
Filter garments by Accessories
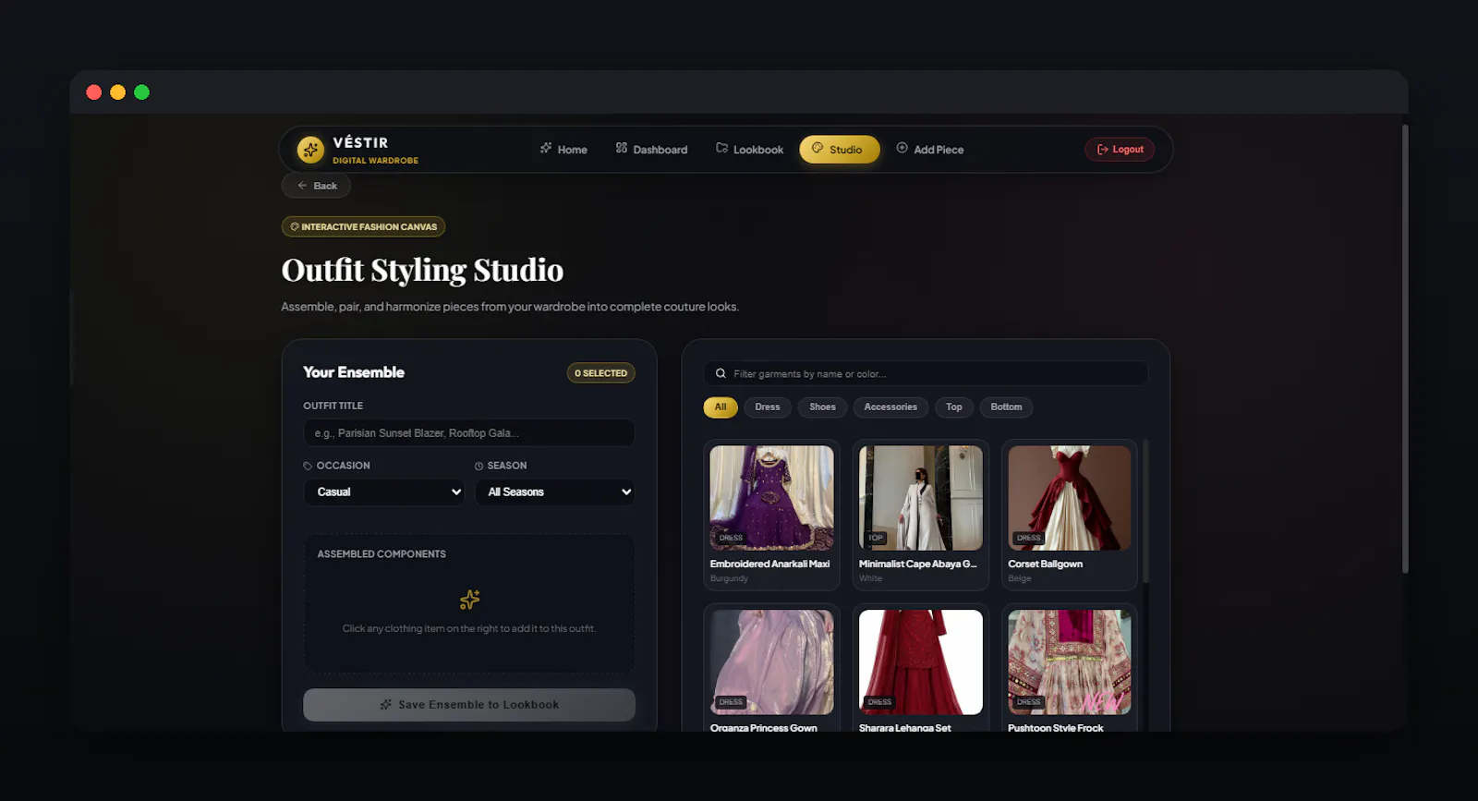pyautogui.click(x=890, y=407)
